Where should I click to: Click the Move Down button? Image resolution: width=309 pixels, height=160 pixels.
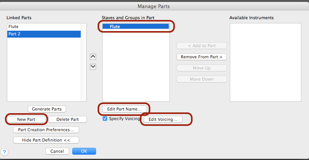pyautogui.click(x=201, y=79)
